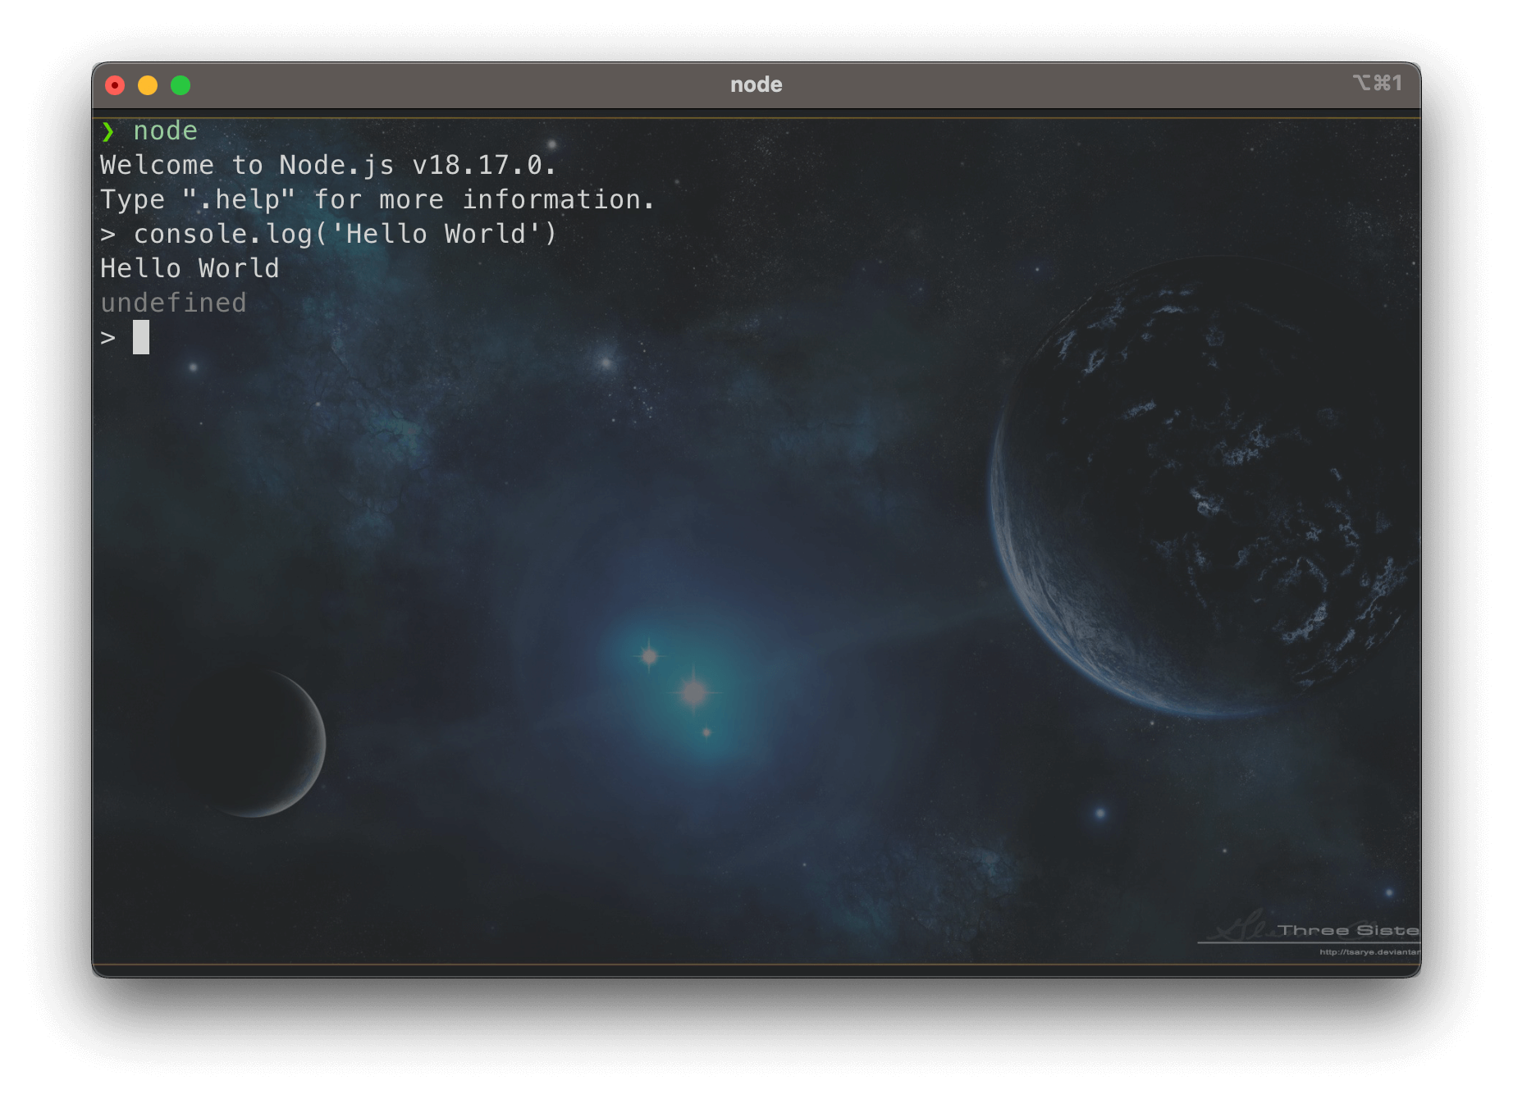The image size is (1513, 1099).
Task: Click the green 'node' command text
Action: click(165, 131)
